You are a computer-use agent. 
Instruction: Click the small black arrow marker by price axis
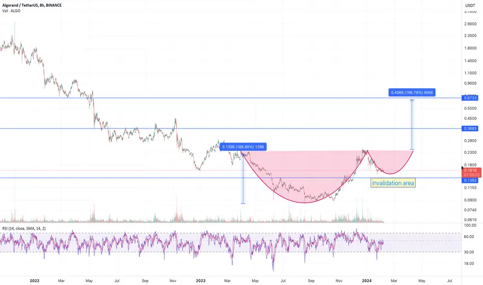(462, 168)
